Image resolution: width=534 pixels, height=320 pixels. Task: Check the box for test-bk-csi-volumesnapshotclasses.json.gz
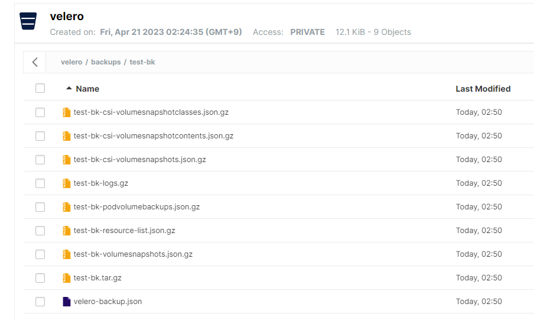click(40, 112)
